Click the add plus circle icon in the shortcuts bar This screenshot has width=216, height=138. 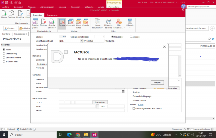[212, 28]
